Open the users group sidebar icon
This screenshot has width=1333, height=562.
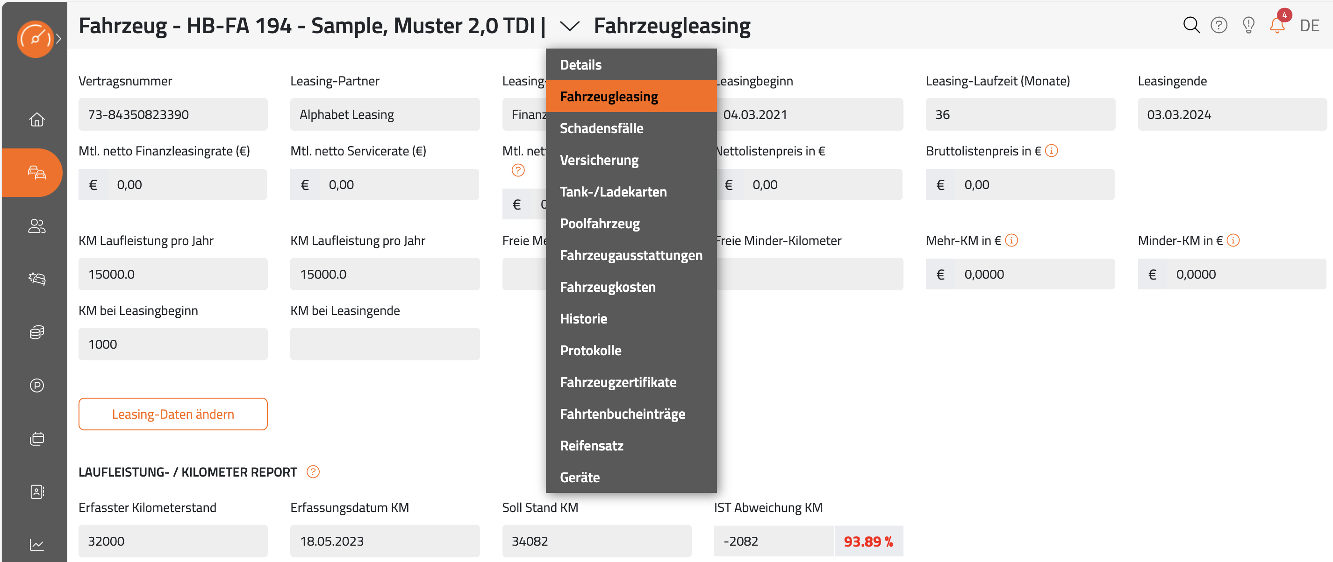pos(37,226)
